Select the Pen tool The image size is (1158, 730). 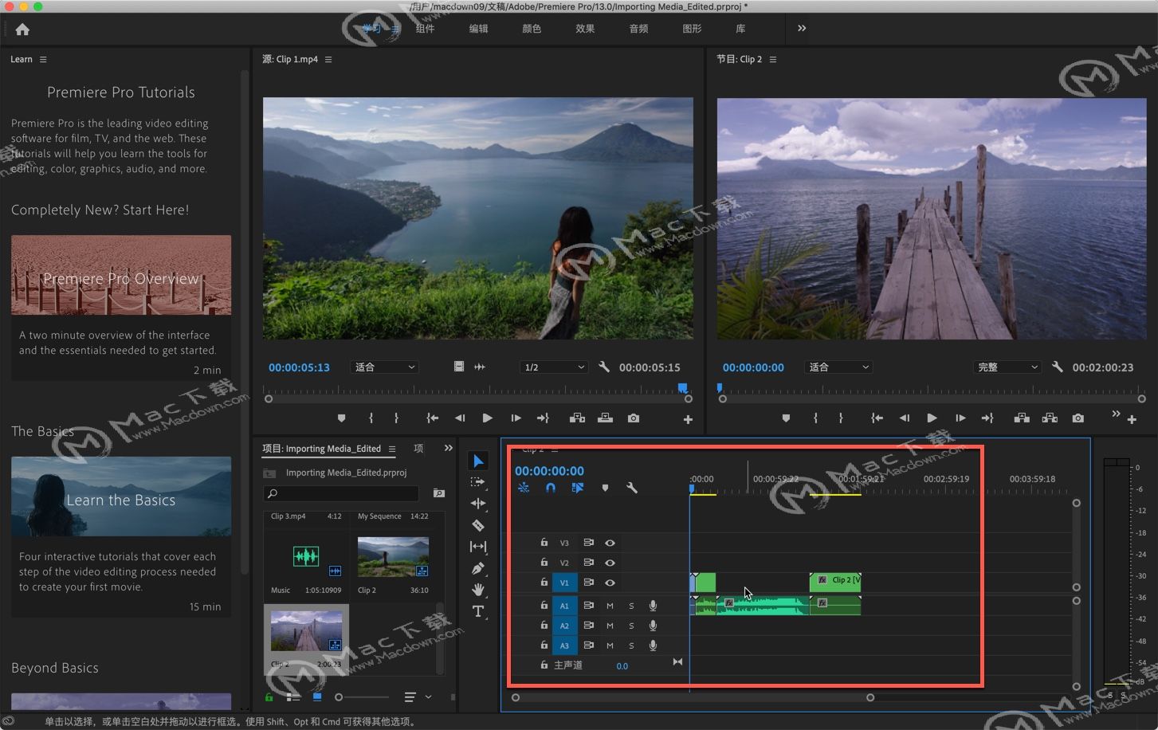[478, 568]
